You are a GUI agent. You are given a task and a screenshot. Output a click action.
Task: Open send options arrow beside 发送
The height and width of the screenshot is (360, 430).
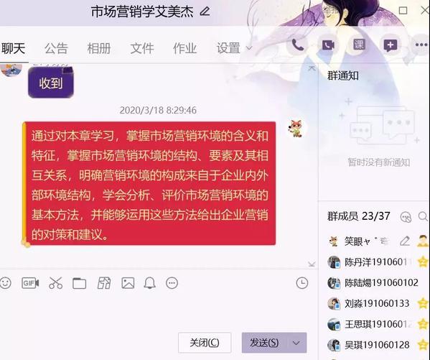[296, 343]
